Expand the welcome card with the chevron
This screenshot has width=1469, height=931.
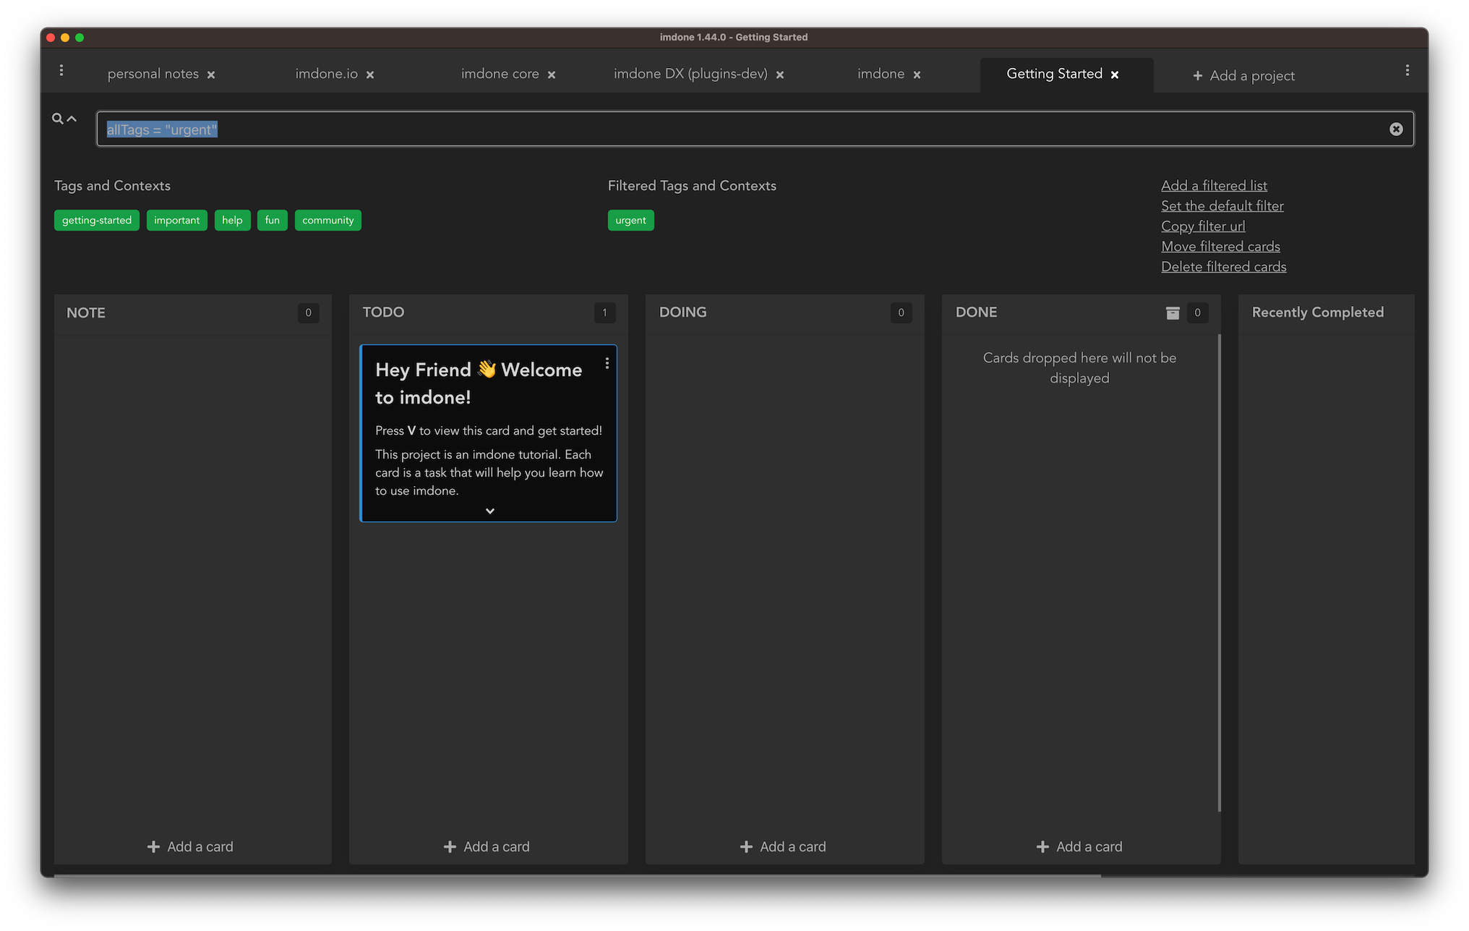point(490,511)
